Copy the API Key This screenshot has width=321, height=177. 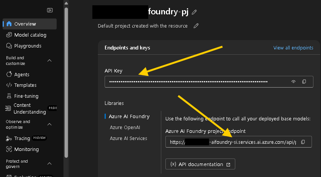tap(304, 82)
